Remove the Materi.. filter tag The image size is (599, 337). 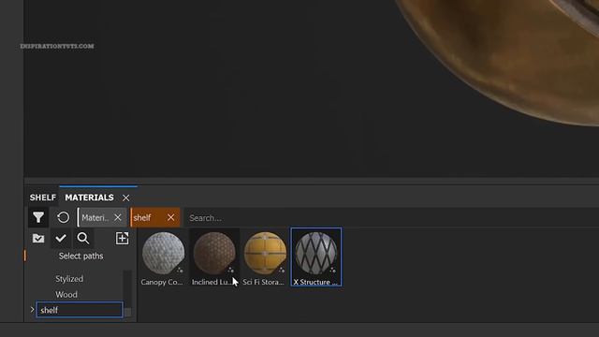[x=118, y=217]
